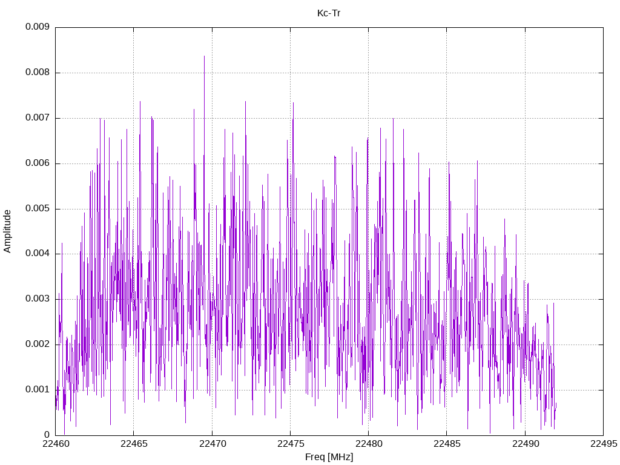This screenshot has height=465, width=620.
Task: Click the plot title 'Kc-Tr'
Action: (x=329, y=13)
